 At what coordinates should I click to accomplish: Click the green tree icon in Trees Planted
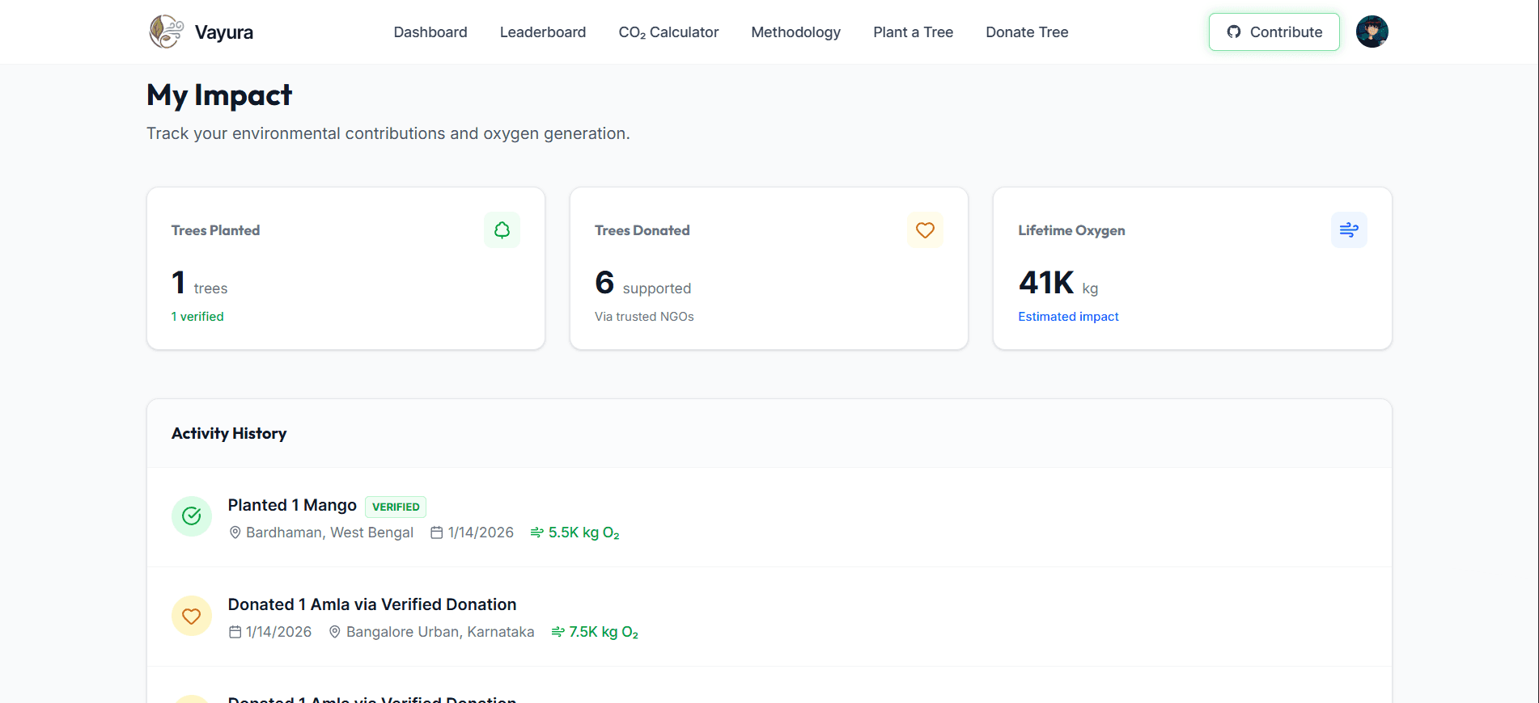[x=502, y=230]
